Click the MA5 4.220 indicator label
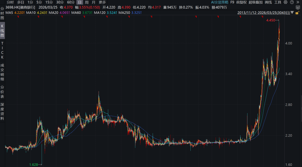This screenshot has width=302, height=167. pyautogui.click(x=15, y=13)
